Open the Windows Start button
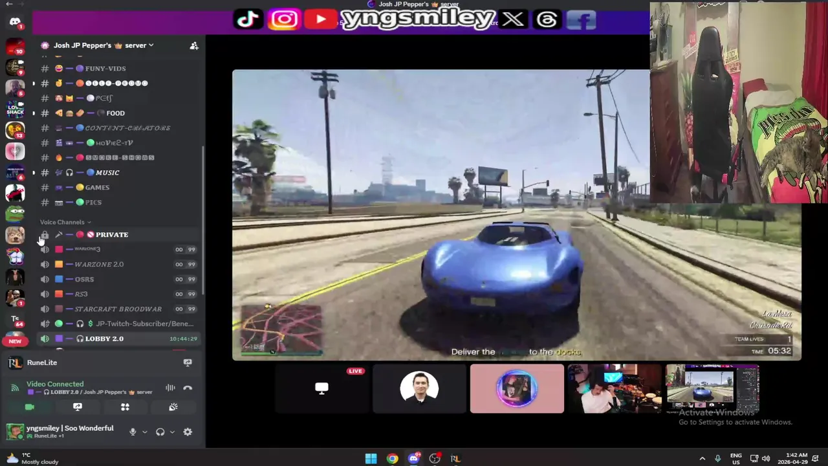 371,459
